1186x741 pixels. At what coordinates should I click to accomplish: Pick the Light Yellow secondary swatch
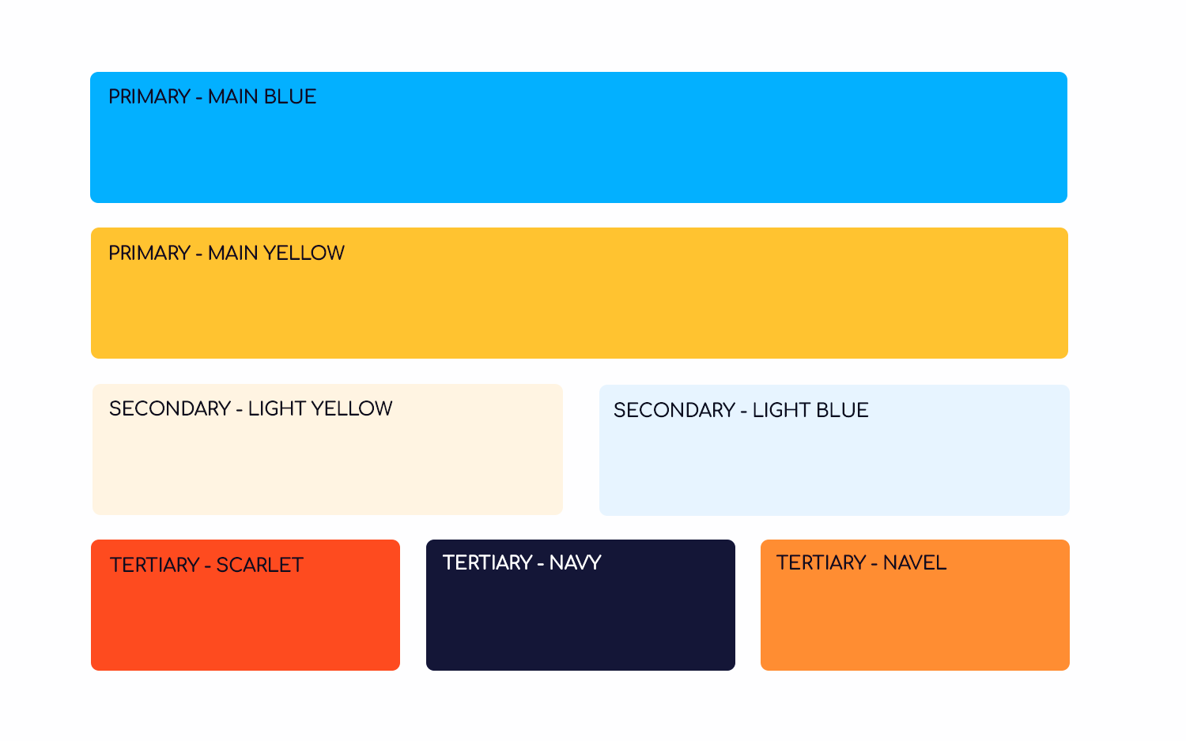[x=327, y=449]
